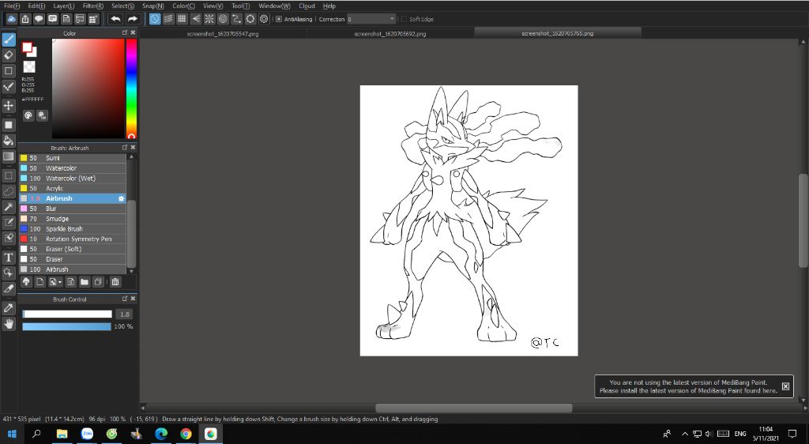
Task: Enable the Soft Edge checkbox
Action: click(404, 19)
